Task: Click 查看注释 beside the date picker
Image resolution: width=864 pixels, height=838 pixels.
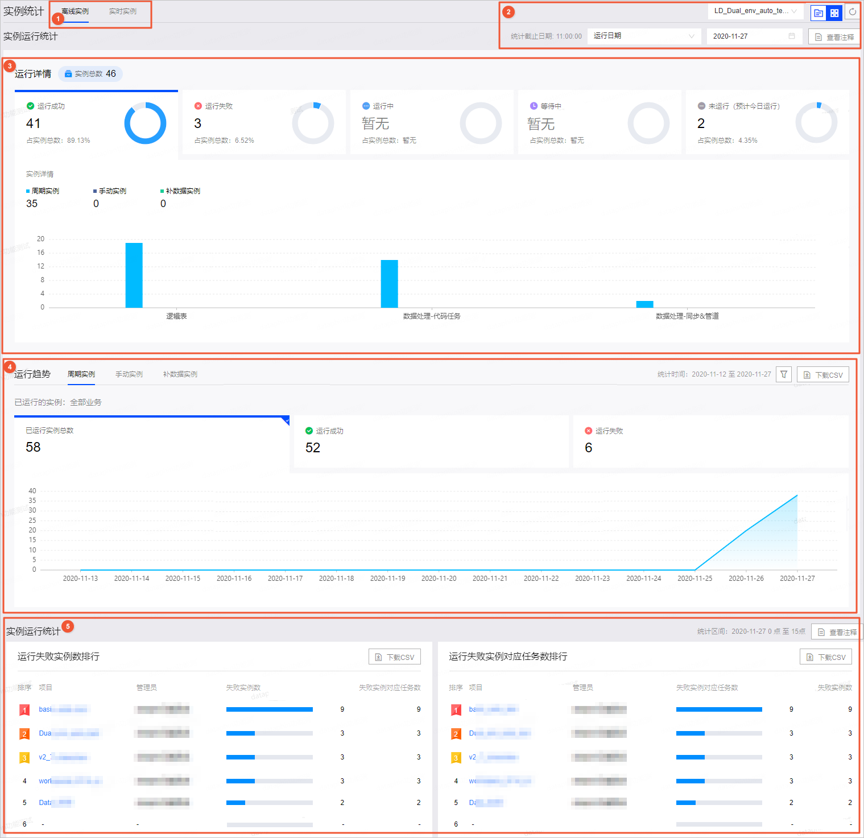Action: click(x=834, y=37)
